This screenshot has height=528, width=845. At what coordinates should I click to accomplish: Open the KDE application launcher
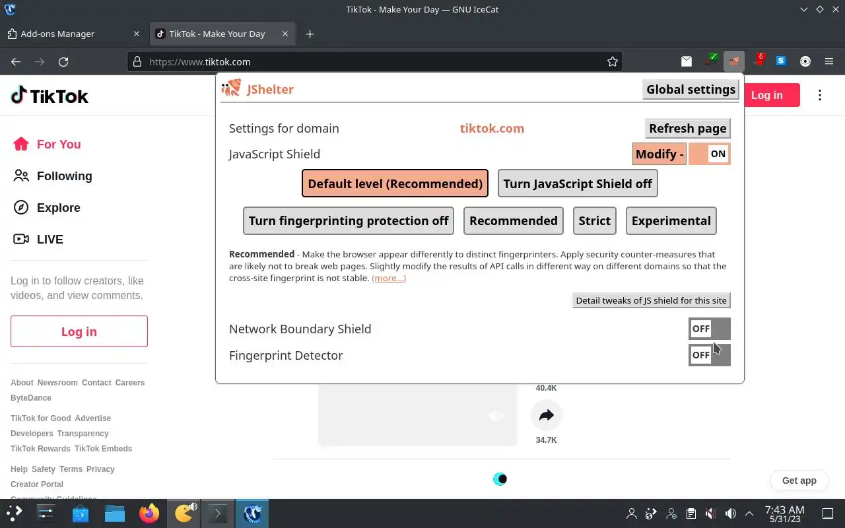[15, 513]
